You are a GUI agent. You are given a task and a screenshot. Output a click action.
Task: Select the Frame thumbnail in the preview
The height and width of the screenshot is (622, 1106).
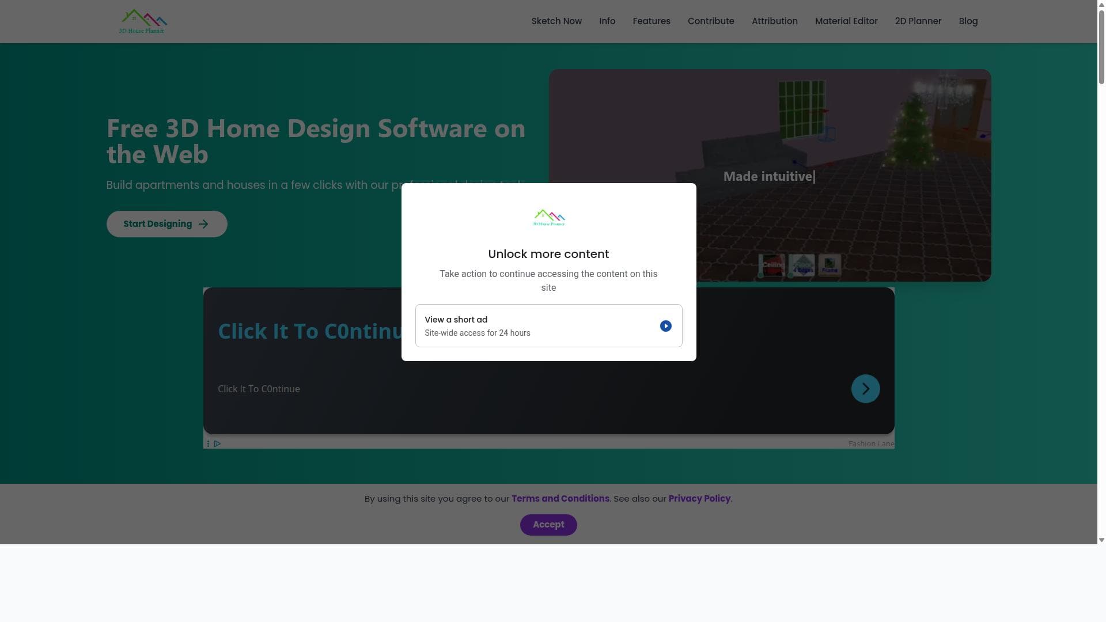[x=829, y=265]
